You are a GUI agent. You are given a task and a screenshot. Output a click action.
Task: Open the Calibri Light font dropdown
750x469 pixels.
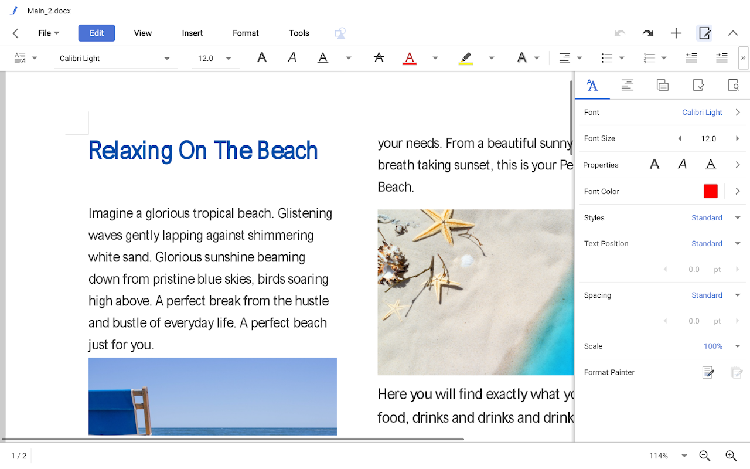[166, 58]
